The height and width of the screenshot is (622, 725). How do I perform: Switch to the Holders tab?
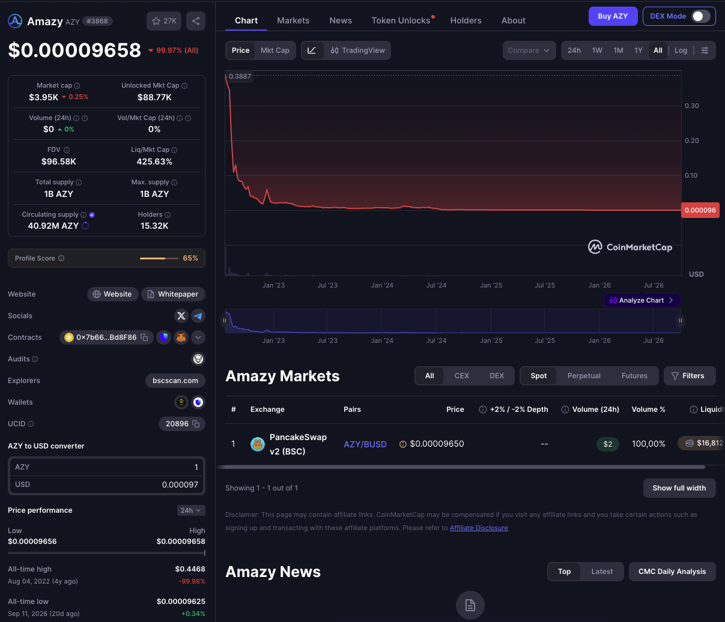(x=466, y=20)
